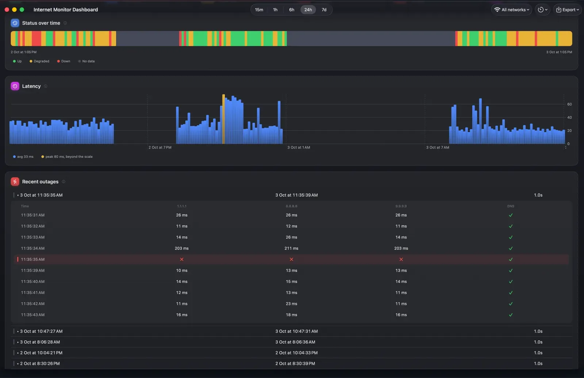The width and height of the screenshot is (584, 378).
Task: Click the avg 33 ms latency legend
Action: coord(23,157)
